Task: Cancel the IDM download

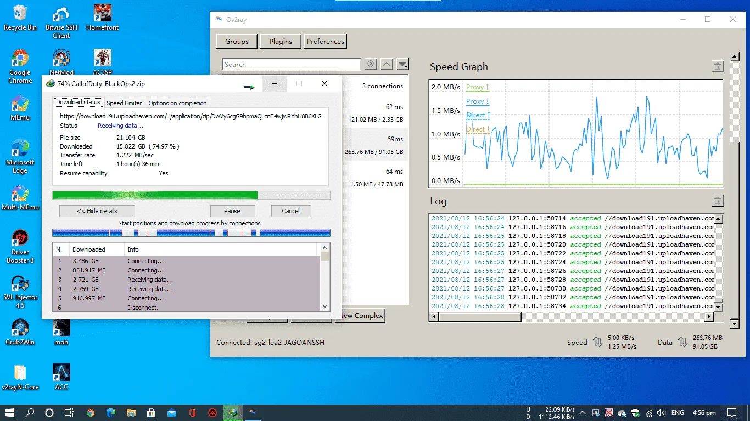Action: [x=291, y=211]
